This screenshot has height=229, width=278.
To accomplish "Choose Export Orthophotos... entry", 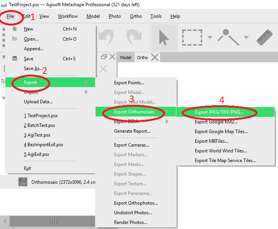I will pos(136,203).
